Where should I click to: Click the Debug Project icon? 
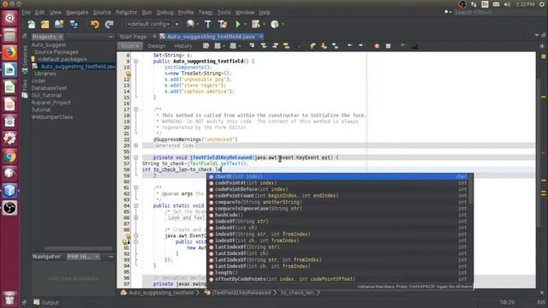pos(256,24)
